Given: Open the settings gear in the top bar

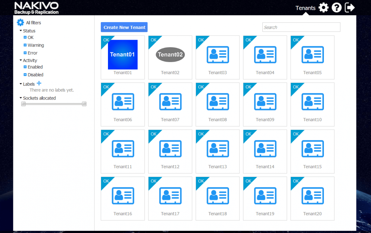Looking at the screenshot, I should tap(324, 8).
